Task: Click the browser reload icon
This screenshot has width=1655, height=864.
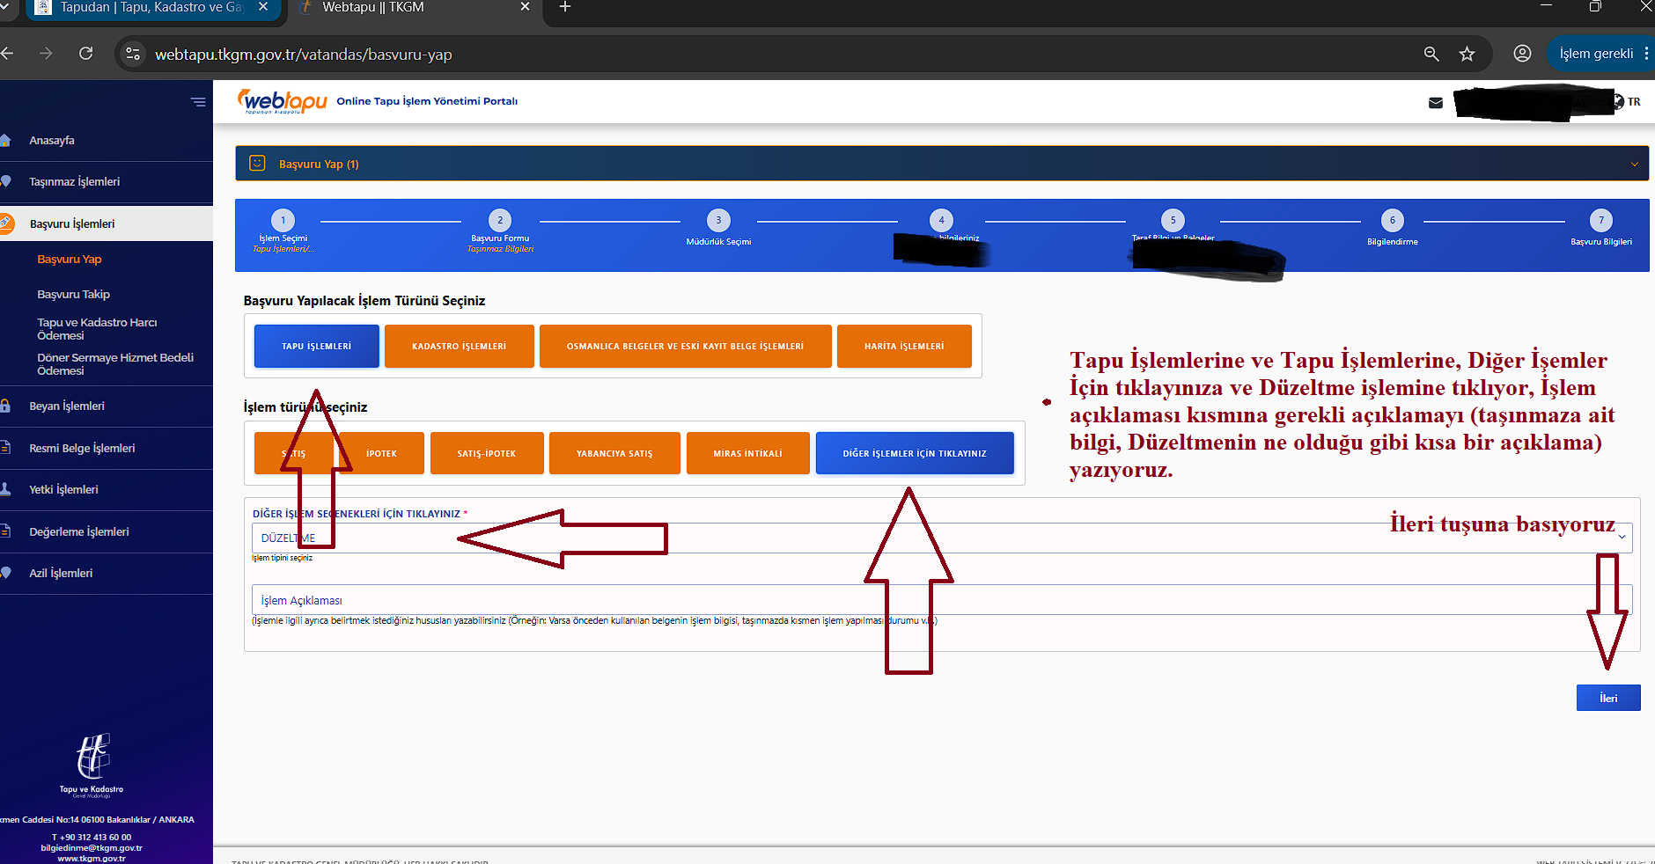Action: (85, 54)
